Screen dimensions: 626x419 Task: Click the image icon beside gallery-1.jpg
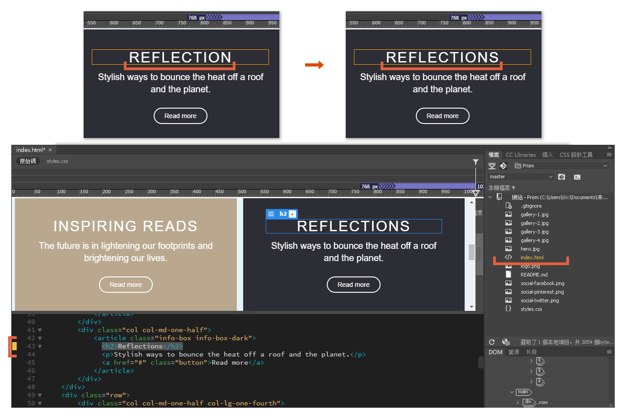[x=508, y=214]
